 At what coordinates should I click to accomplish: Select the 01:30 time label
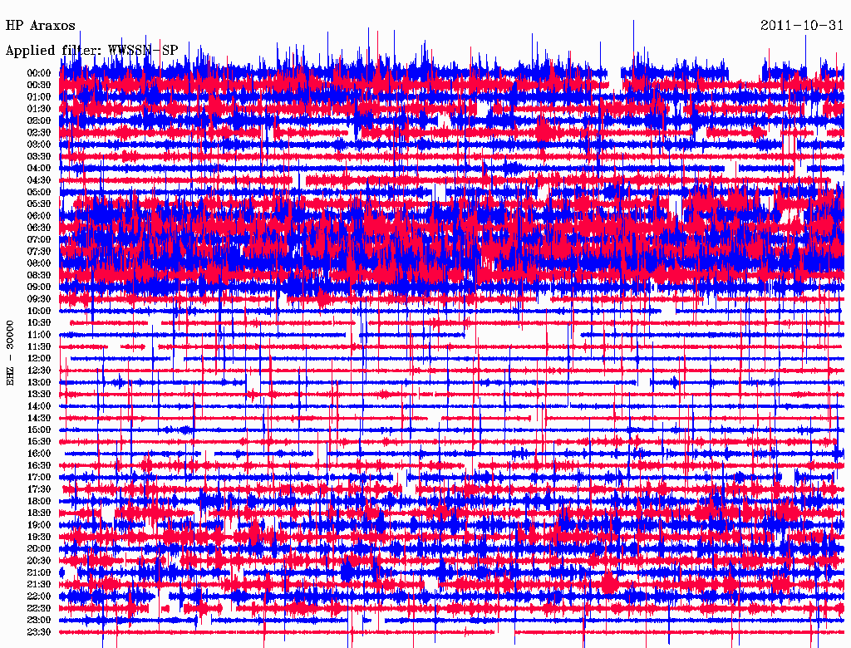pos(39,109)
